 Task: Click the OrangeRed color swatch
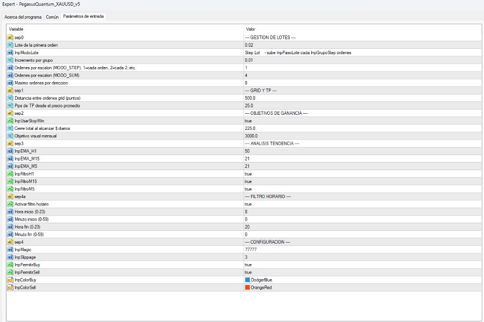247,288
